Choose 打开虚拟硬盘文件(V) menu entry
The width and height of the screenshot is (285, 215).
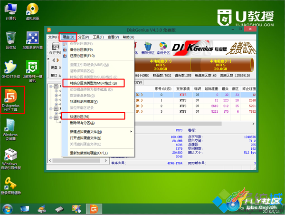tap(98, 138)
